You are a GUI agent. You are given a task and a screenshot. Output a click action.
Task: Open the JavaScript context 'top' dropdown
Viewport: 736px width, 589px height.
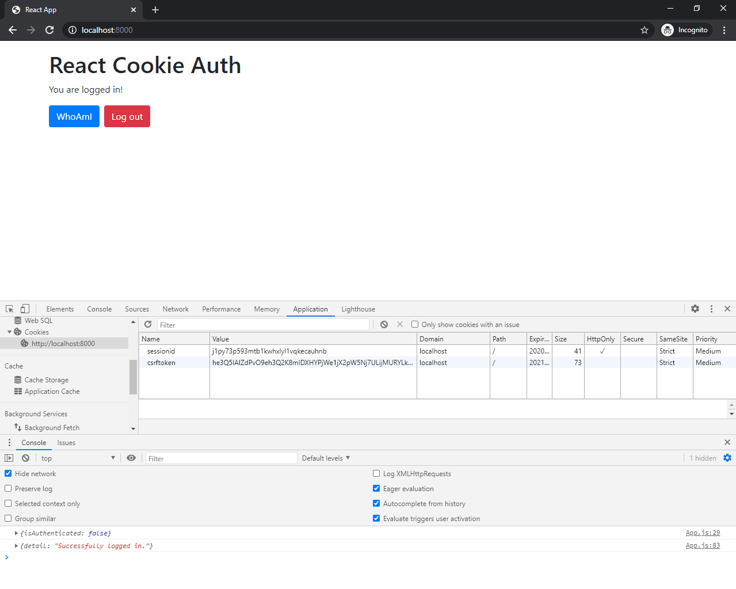pos(78,458)
